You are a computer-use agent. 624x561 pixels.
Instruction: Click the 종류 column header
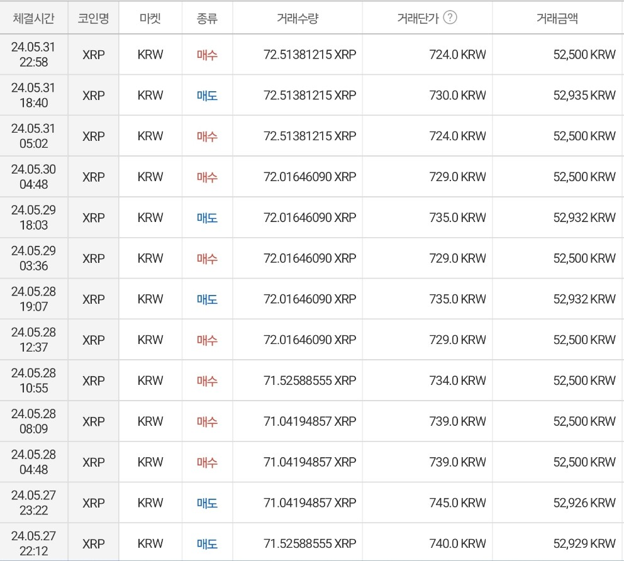(208, 18)
